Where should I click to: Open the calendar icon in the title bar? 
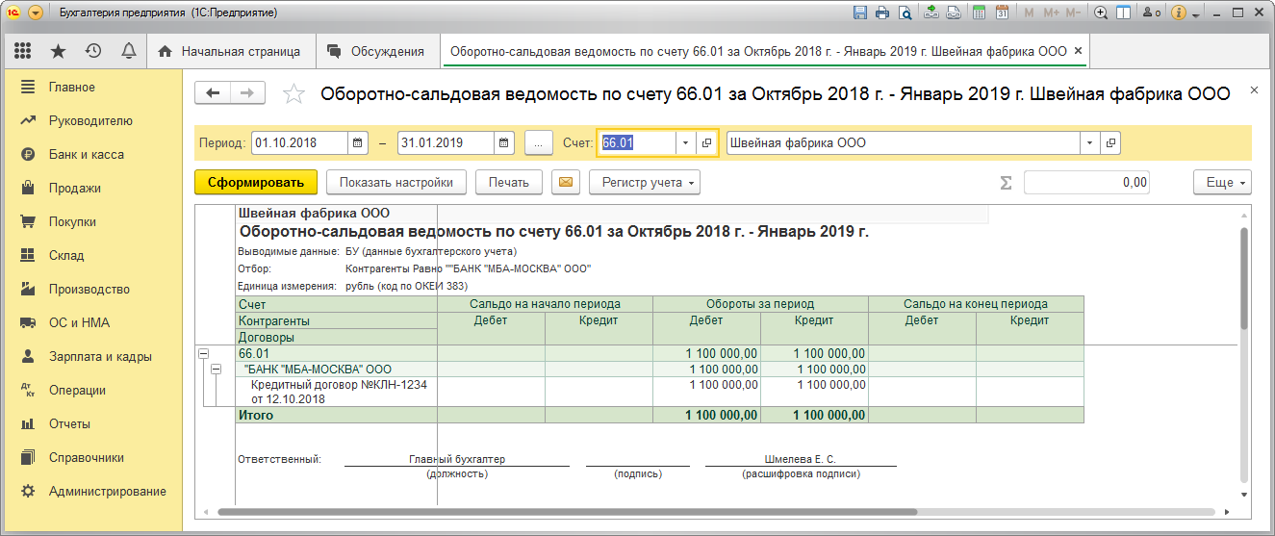(x=1002, y=13)
